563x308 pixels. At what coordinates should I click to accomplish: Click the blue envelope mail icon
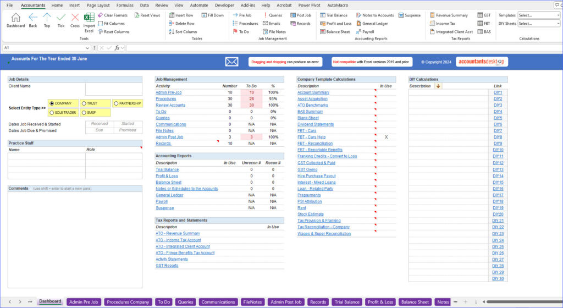[x=231, y=62]
